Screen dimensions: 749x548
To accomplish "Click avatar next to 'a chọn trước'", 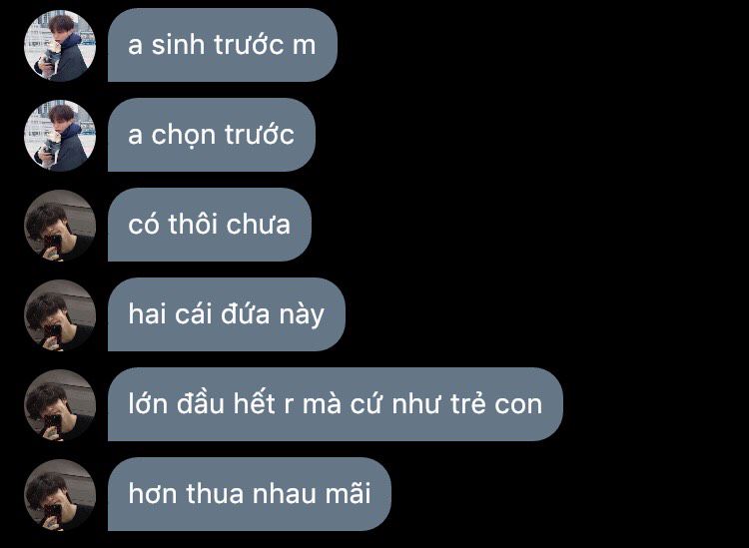I will point(60,135).
